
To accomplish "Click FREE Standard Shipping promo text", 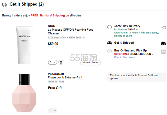I will pos(47,15).
